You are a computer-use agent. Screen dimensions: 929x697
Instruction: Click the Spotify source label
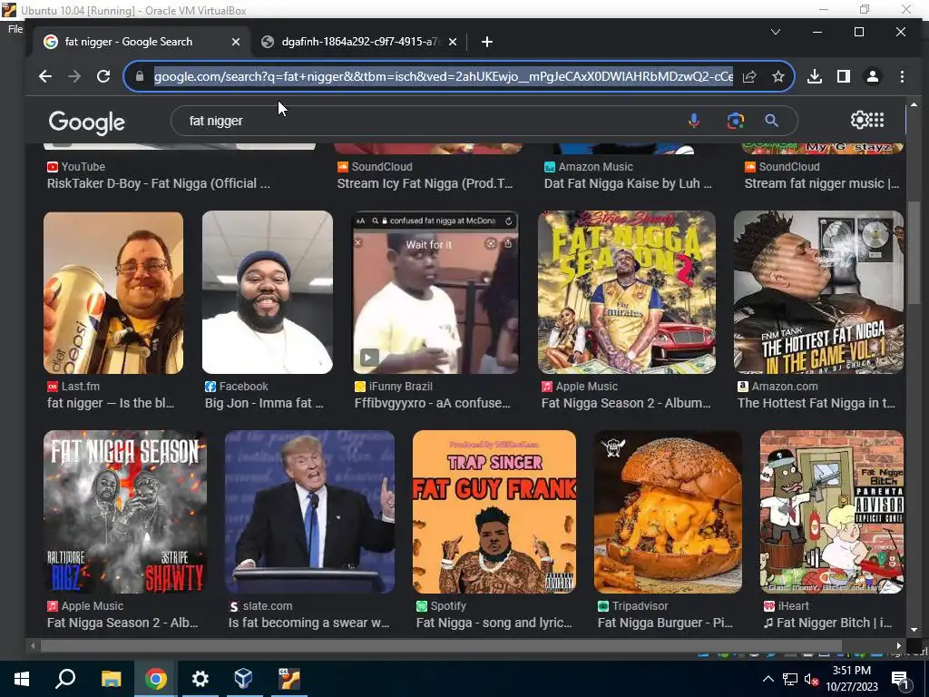tap(448, 606)
